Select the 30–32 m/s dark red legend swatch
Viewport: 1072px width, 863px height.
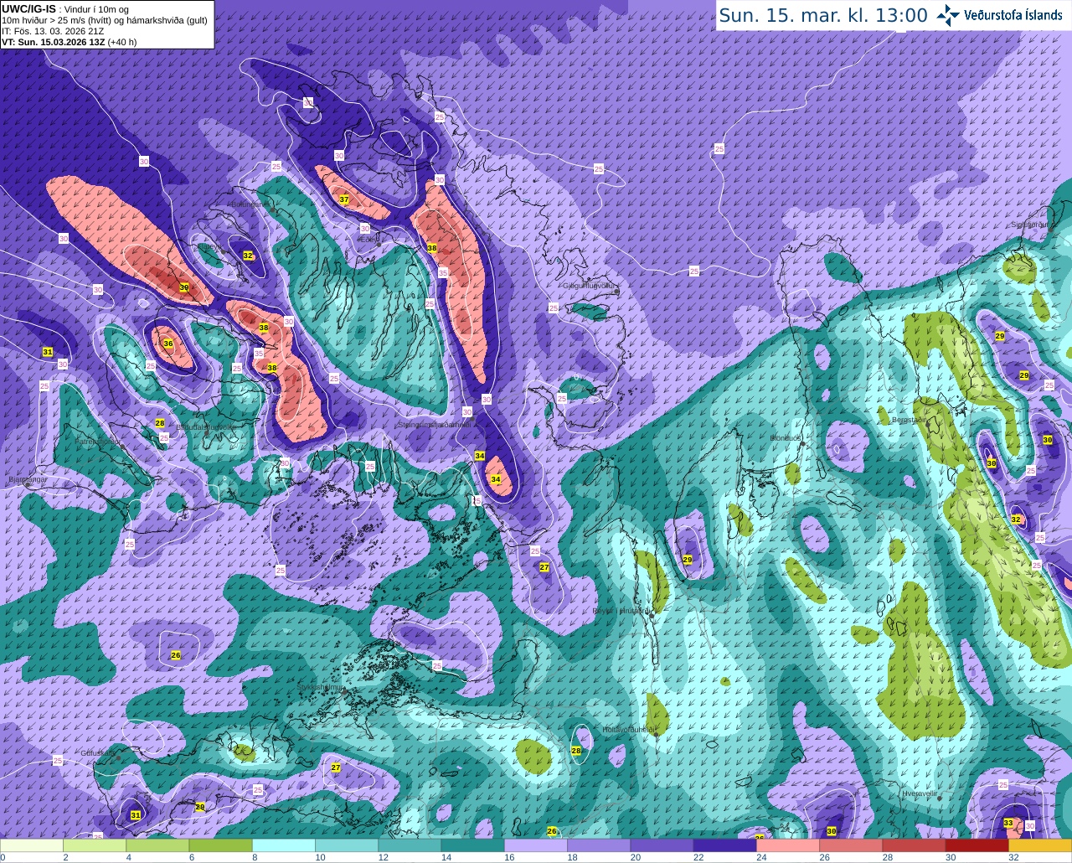point(977,846)
